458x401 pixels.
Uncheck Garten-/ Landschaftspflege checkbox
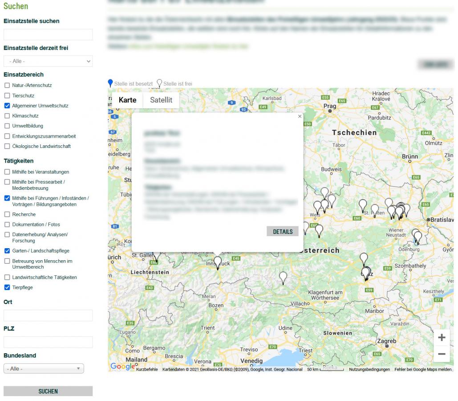[7, 251]
